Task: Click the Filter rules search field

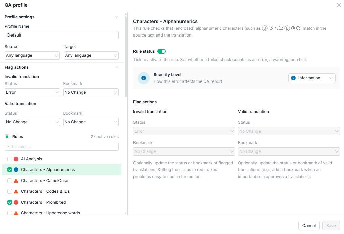Action: coord(62,147)
